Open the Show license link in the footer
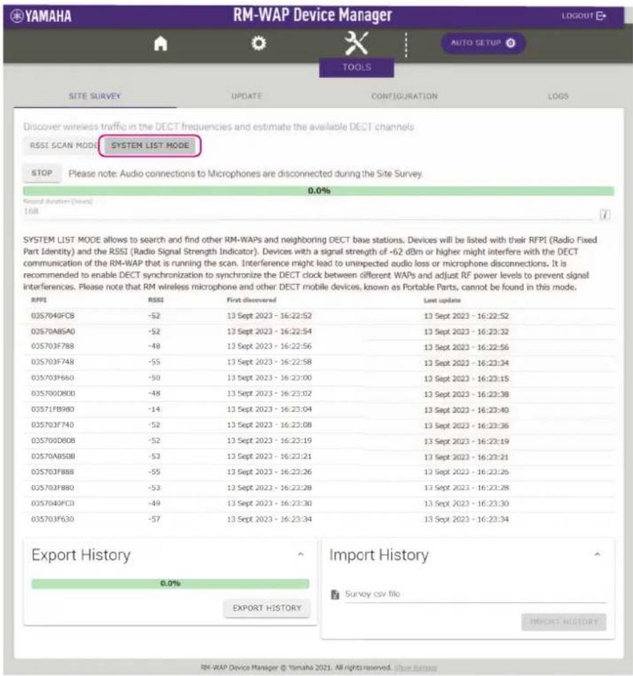 pos(415,668)
